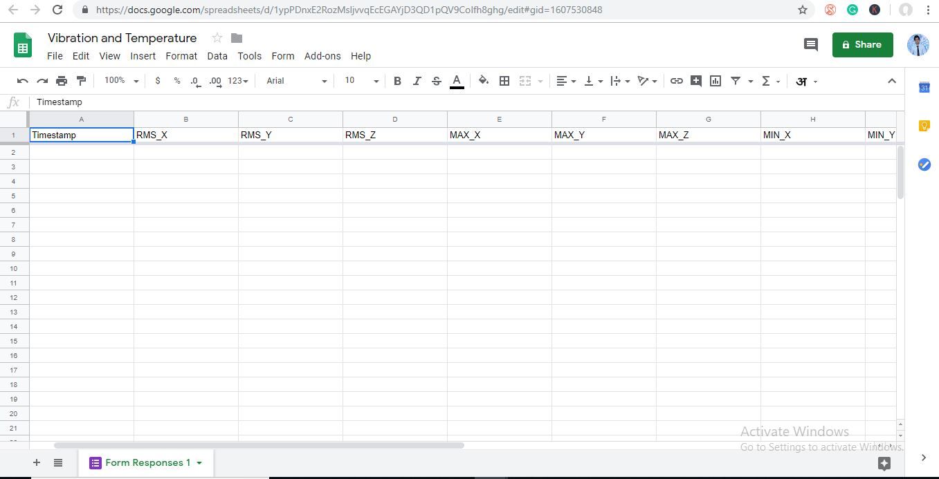939x479 pixels.
Task: Click the Undo icon in toolbar
Action: (x=23, y=81)
